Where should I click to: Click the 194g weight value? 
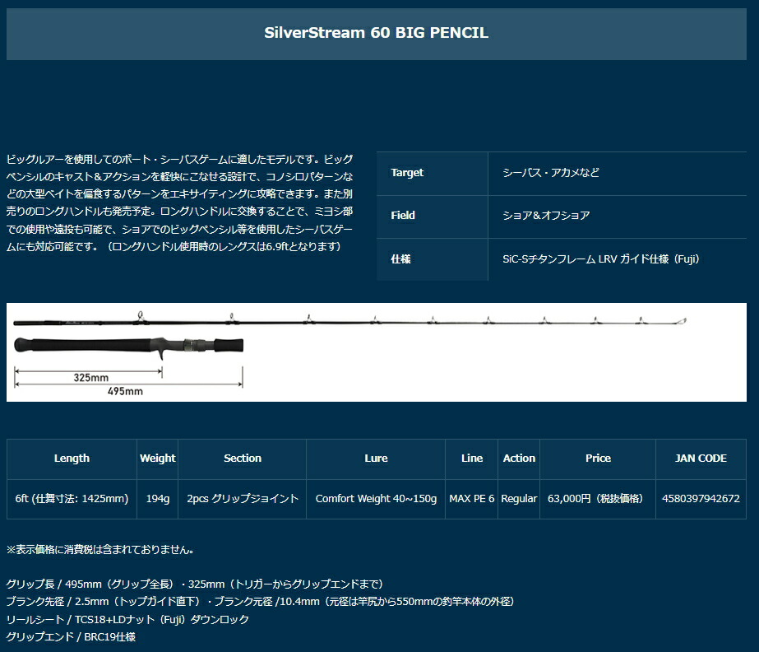click(x=157, y=499)
